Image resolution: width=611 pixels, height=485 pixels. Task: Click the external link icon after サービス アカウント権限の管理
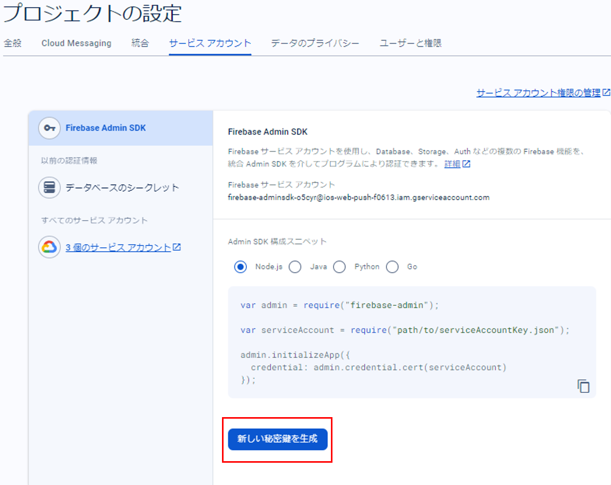(x=607, y=93)
